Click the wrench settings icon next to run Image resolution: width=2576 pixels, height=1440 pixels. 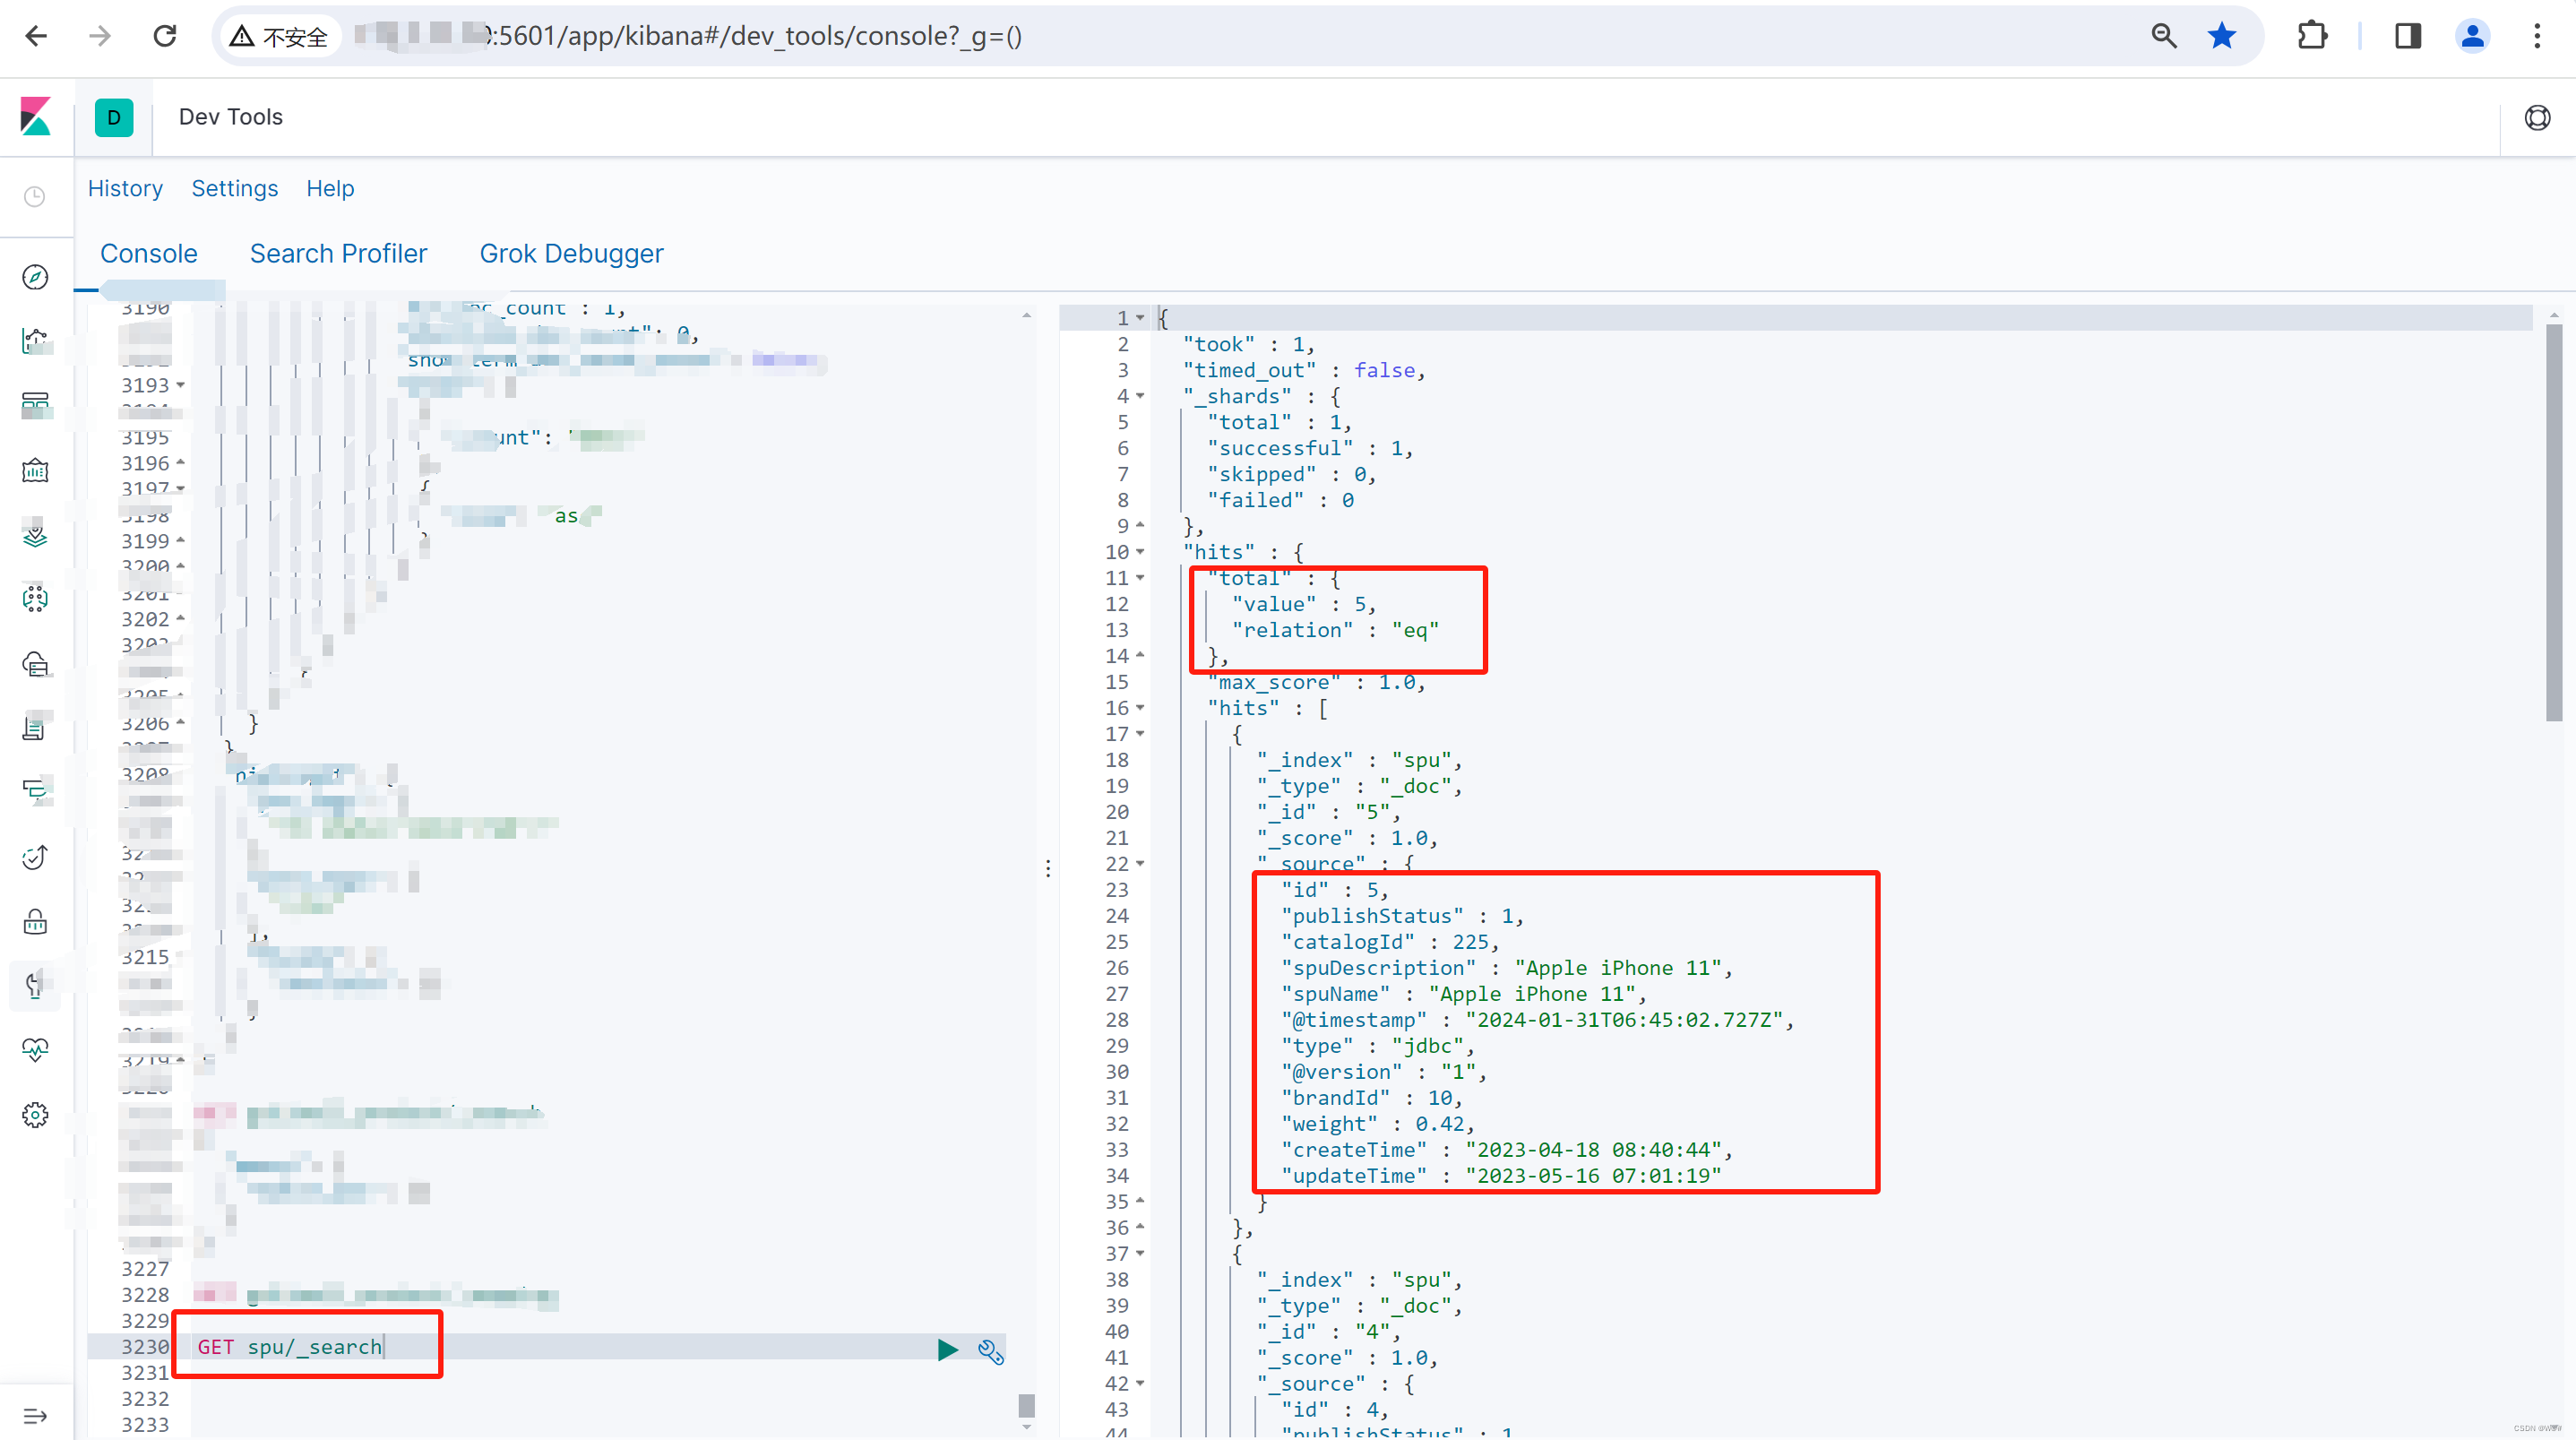(x=991, y=1349)
